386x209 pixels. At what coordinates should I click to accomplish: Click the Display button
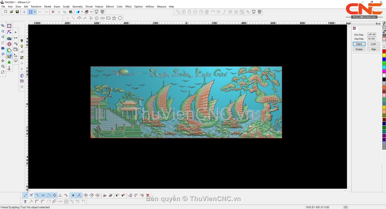tap(359, 49)
